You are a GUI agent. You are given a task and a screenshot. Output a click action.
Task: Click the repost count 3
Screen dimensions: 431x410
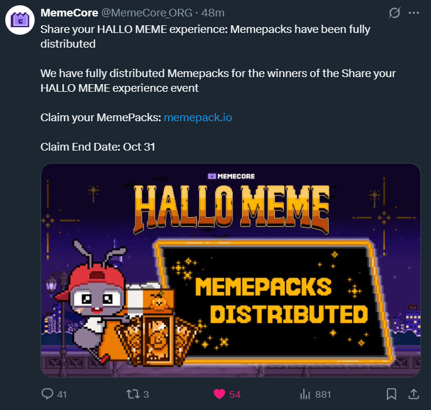(146, 395)
